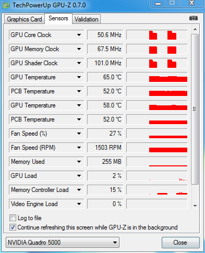The width and height of the screenshot is (205, 253).
Task: Minimize the GPU-Z window
Action: (x=158, y=4)
